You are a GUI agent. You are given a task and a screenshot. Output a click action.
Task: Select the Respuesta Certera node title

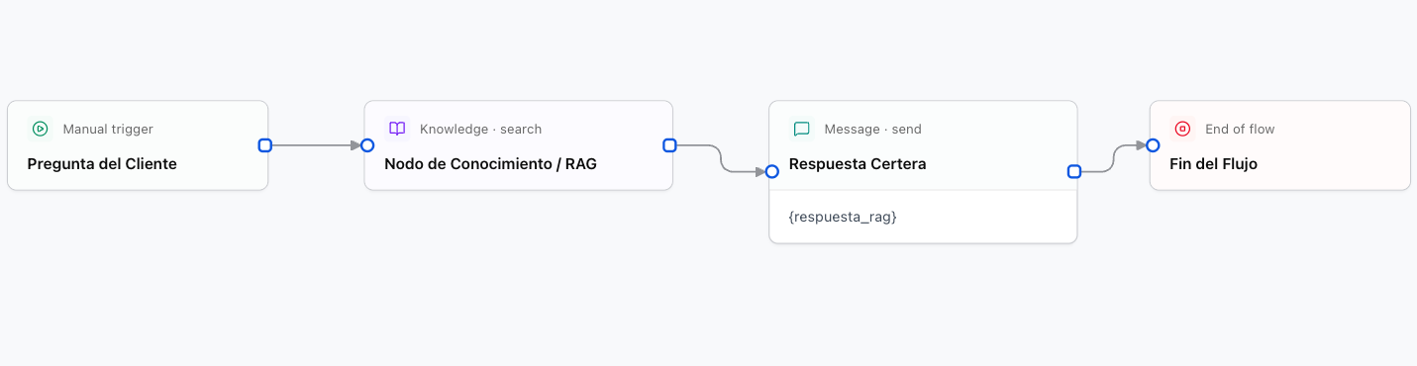[858, 164]
